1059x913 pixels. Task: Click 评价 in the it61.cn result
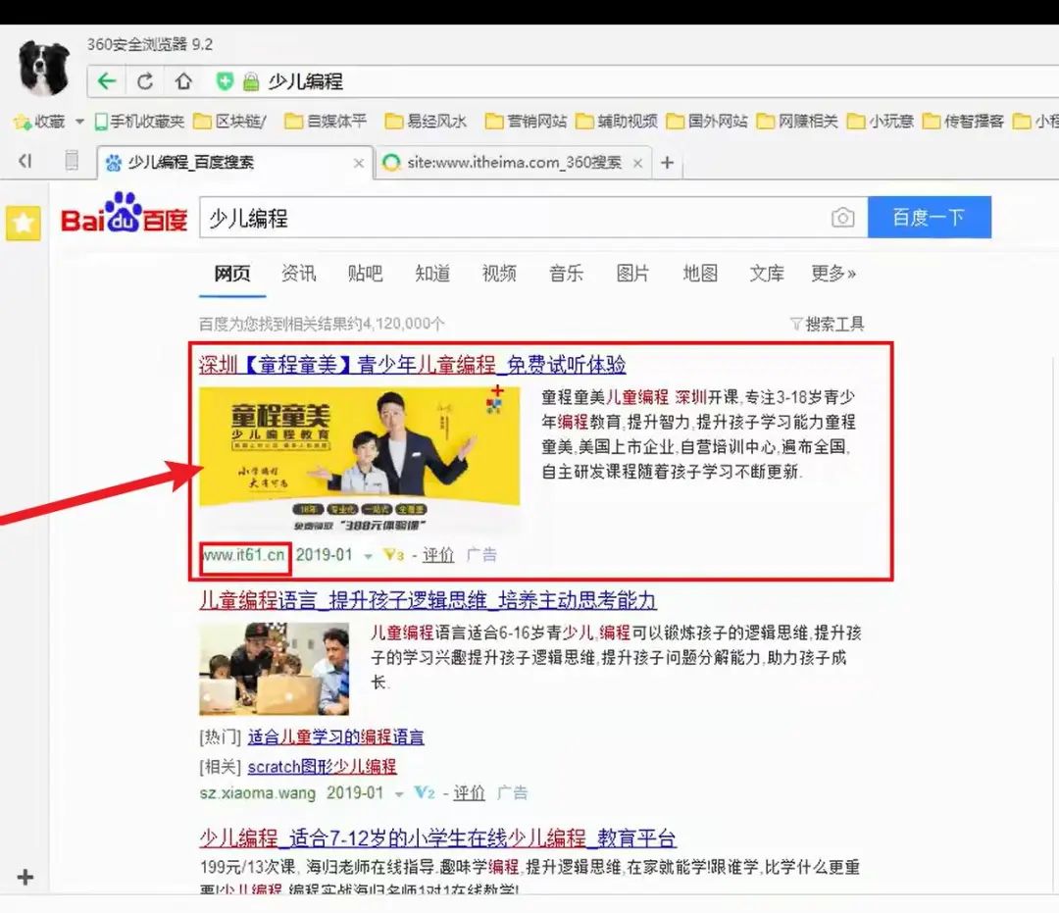438,555
